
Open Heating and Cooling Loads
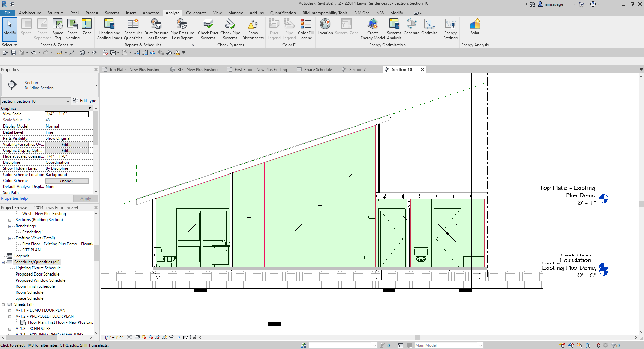[109, 29]
